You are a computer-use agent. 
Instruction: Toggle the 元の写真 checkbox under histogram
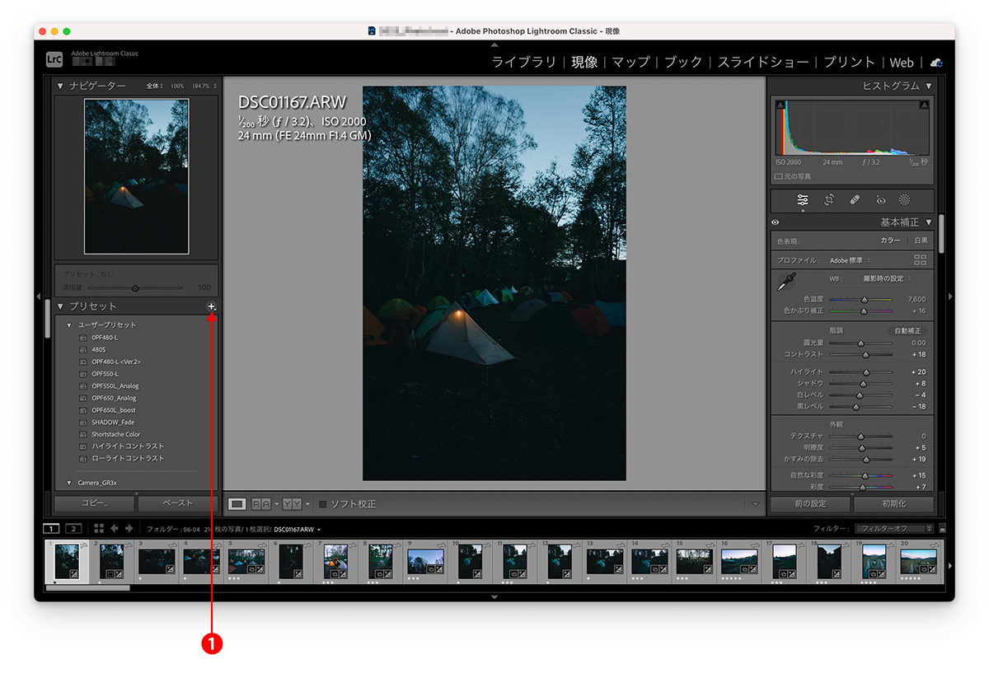coord(779,176)
